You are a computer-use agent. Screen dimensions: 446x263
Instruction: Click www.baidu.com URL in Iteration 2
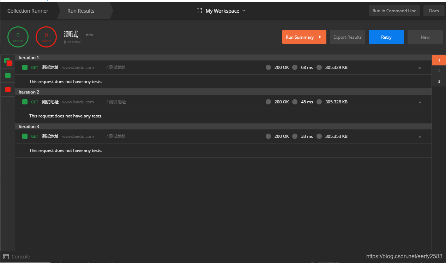[78, 102]
